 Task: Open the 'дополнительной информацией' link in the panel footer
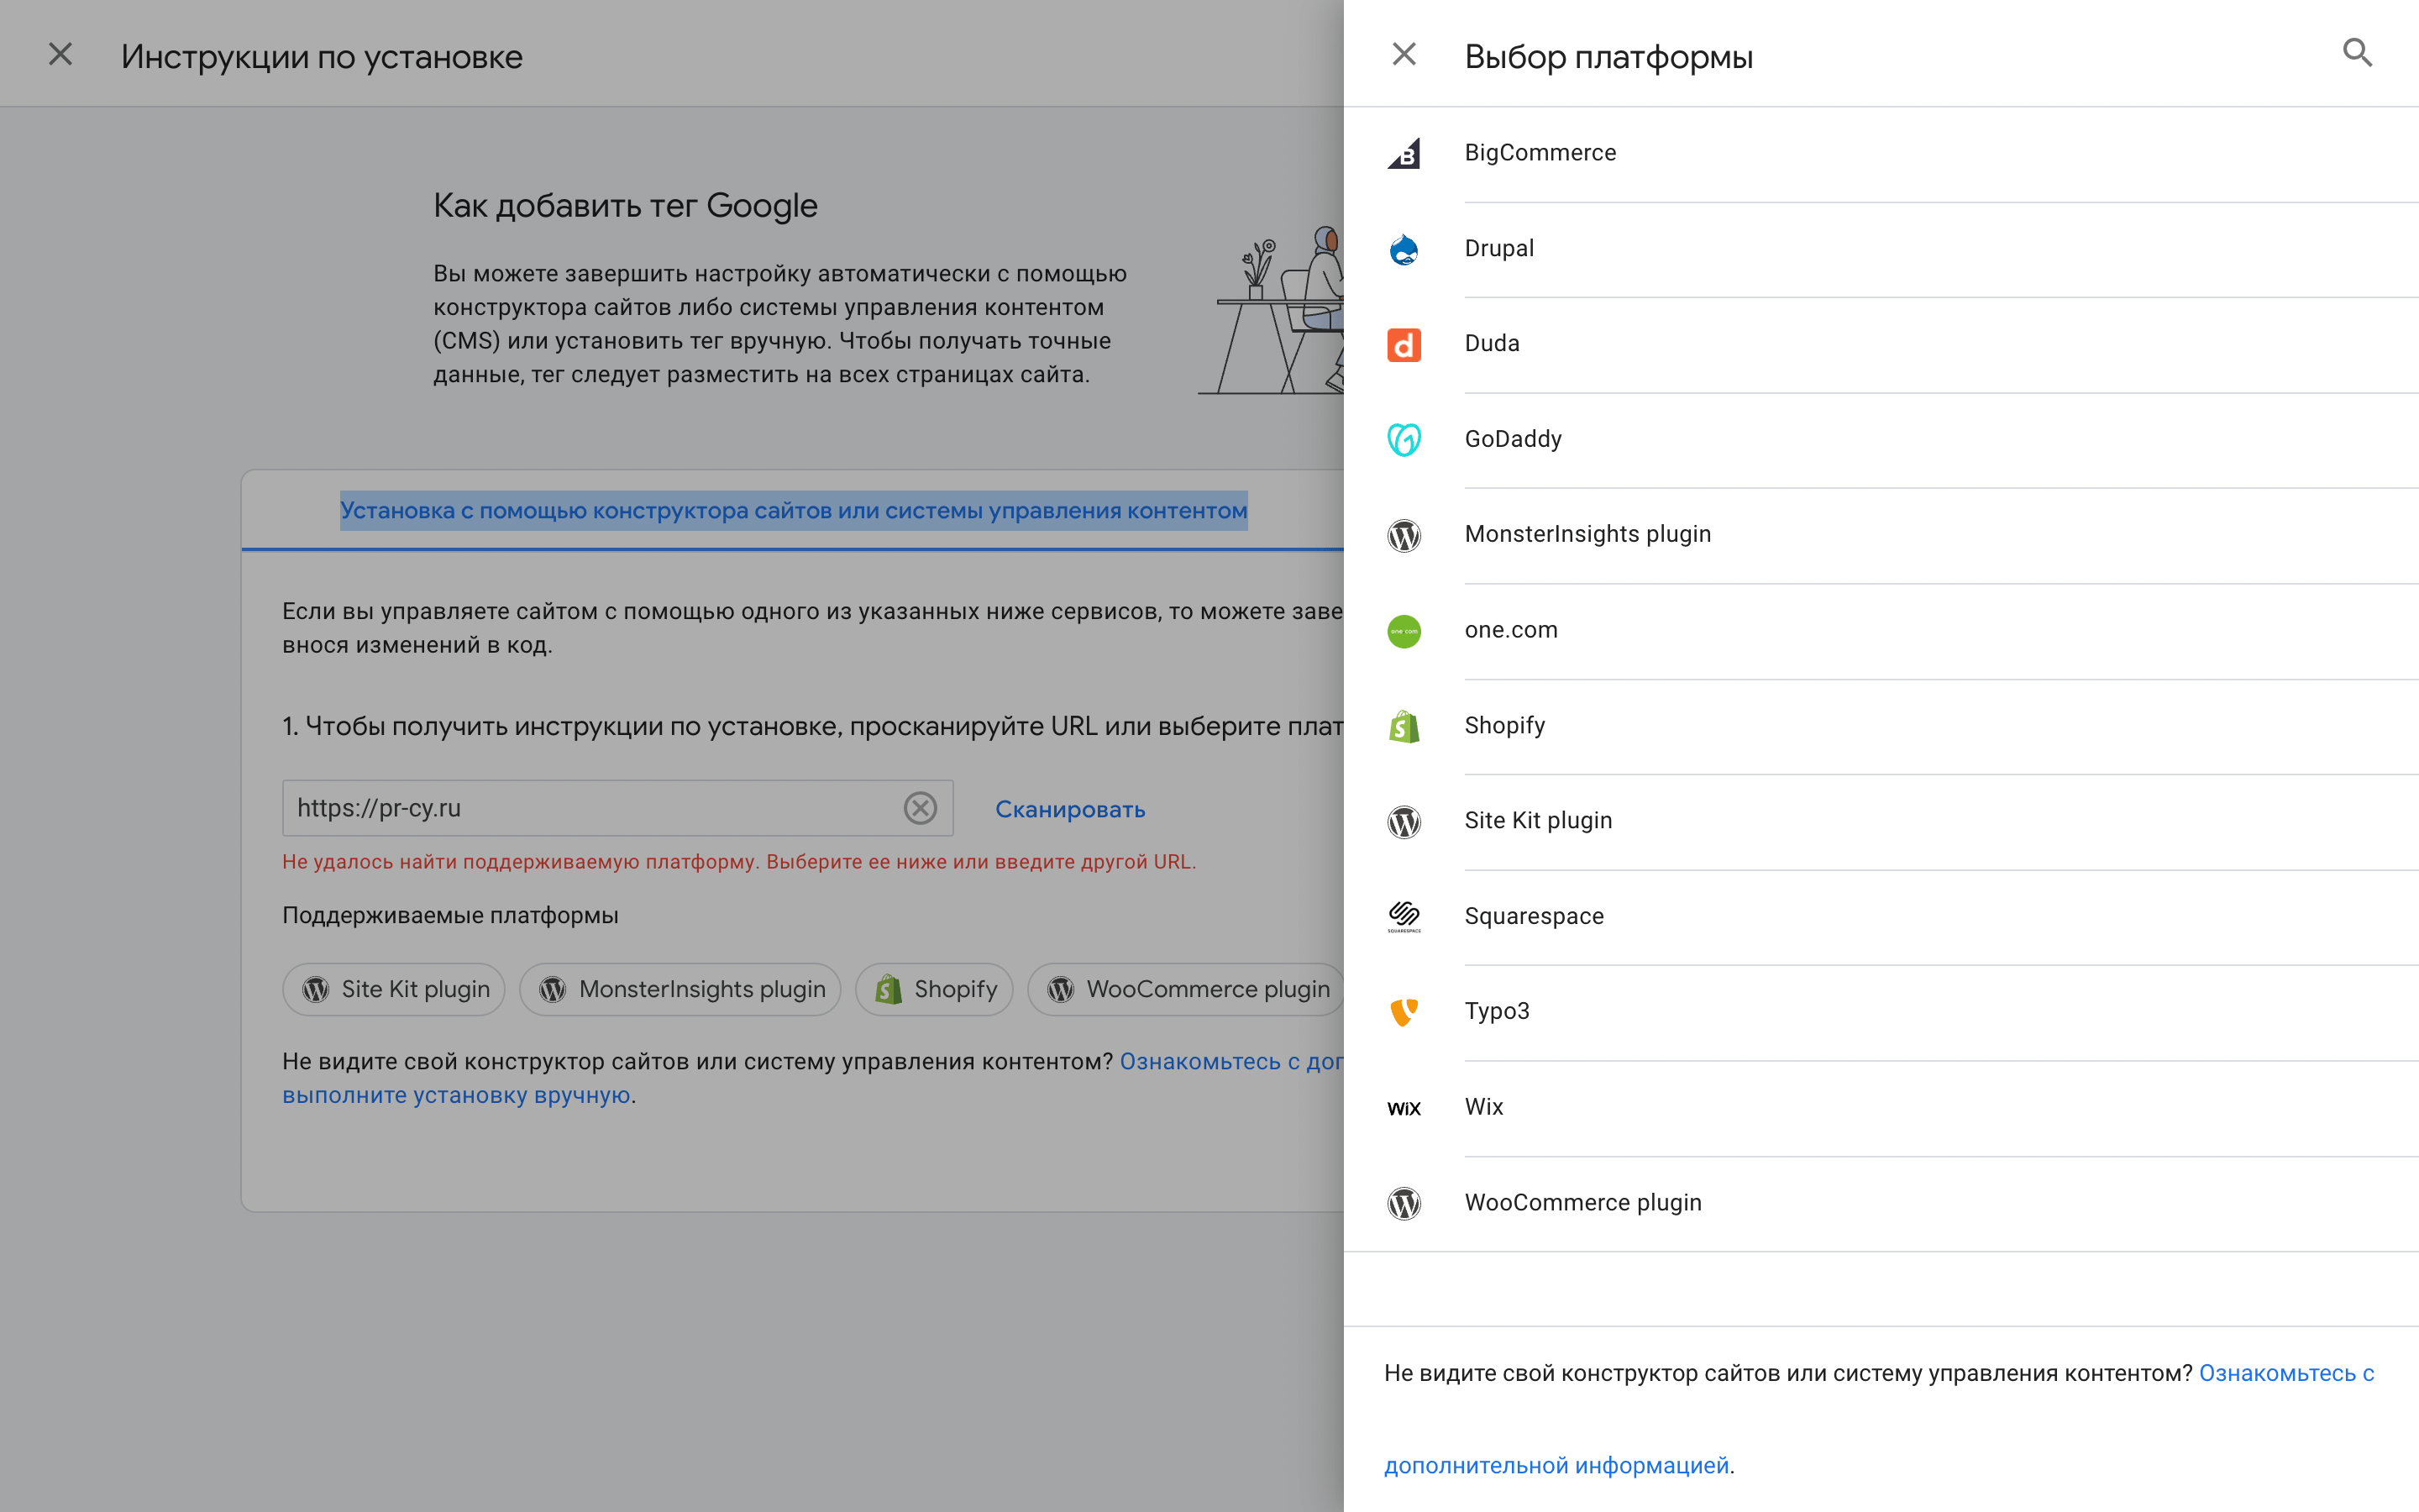(x=1556, y=1466)
